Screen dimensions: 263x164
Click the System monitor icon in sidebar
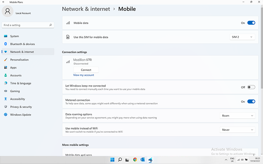click(6, 36)
